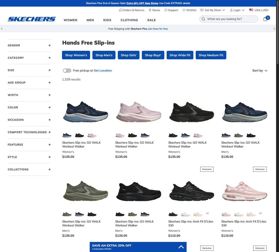Toggle Free pickup switch on
The width and height of the screenshot is (279, 252).
coord(67,71)
